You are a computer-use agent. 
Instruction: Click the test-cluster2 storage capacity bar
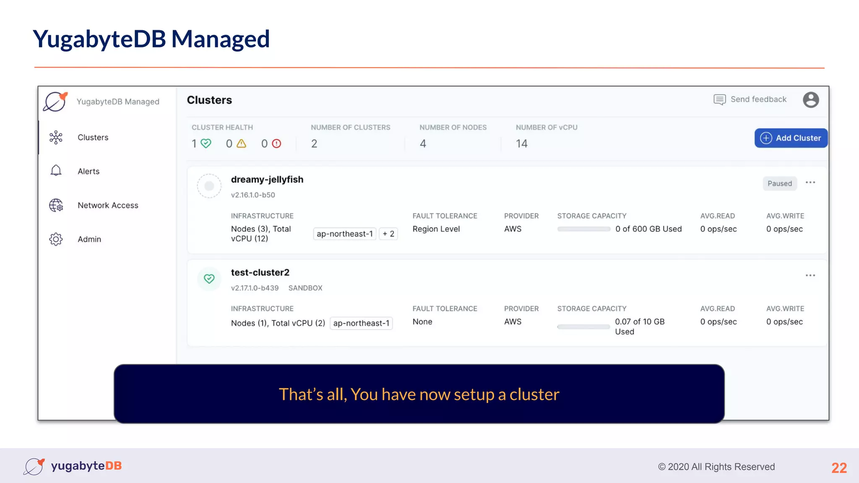coord(583,327)
